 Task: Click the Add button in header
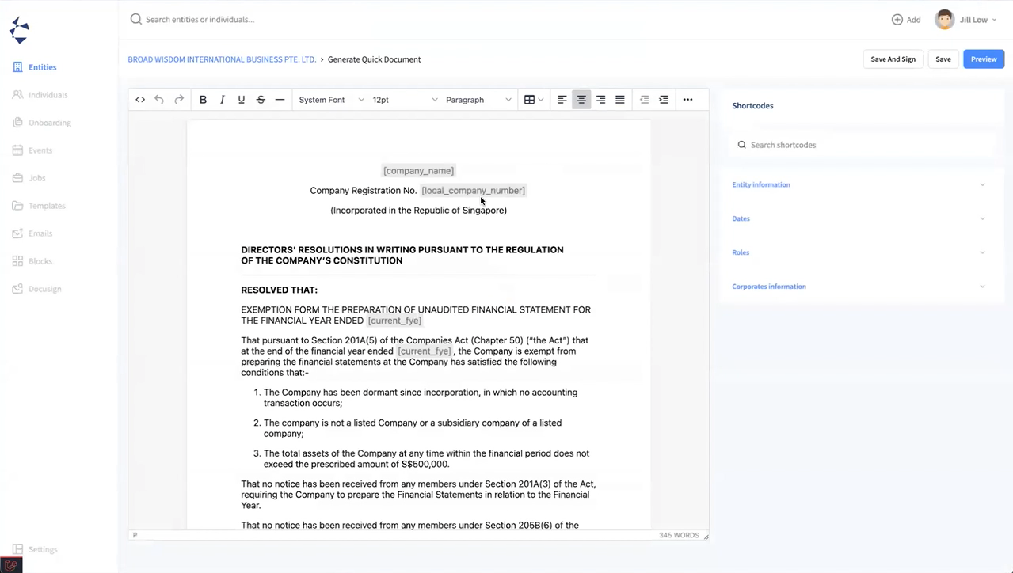click(x=906, y=20)
